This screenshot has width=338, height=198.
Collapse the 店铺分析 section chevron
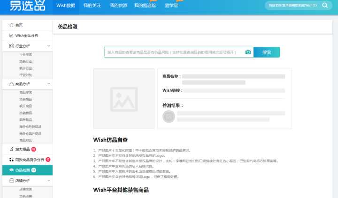[48, 181]
